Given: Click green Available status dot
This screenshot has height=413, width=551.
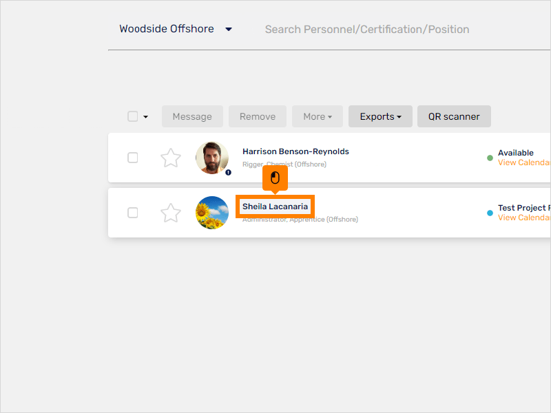Looking at the screenshot, I should [x=490, y=158].
